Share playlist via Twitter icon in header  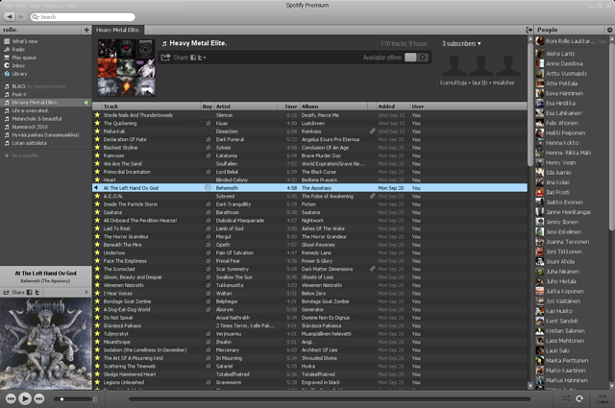pyautogui.click(x=200, y=58)
